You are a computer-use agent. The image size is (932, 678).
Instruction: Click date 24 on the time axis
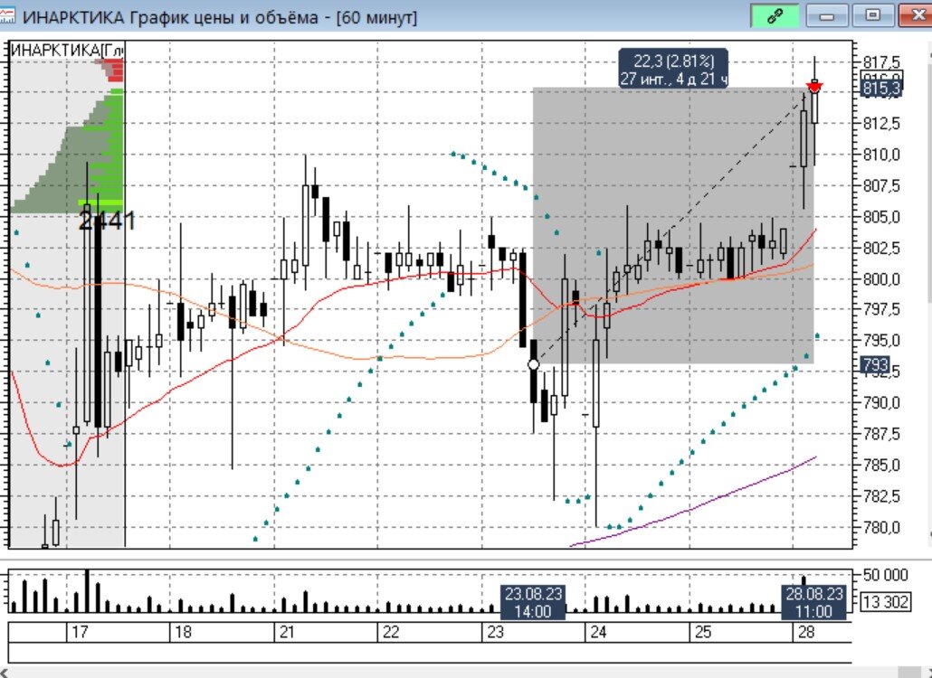click(x=598, y=632)
